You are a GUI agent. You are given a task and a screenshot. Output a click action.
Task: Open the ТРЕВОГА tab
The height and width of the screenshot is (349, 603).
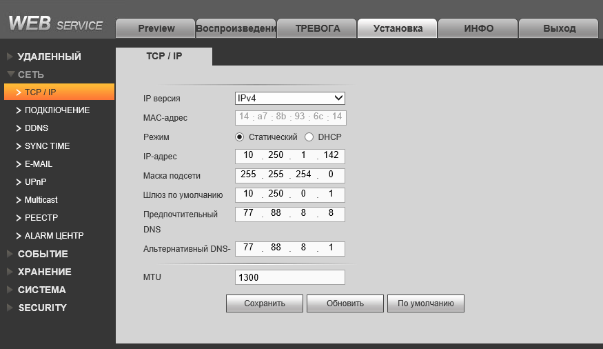pyautogui.click(x=317, y=28)
